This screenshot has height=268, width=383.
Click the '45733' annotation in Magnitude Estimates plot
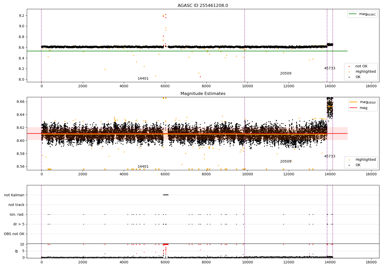[x=330, y=156]
